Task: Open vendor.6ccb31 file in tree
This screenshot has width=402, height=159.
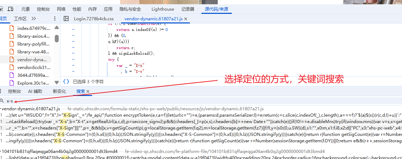Action: pos(34,68)
